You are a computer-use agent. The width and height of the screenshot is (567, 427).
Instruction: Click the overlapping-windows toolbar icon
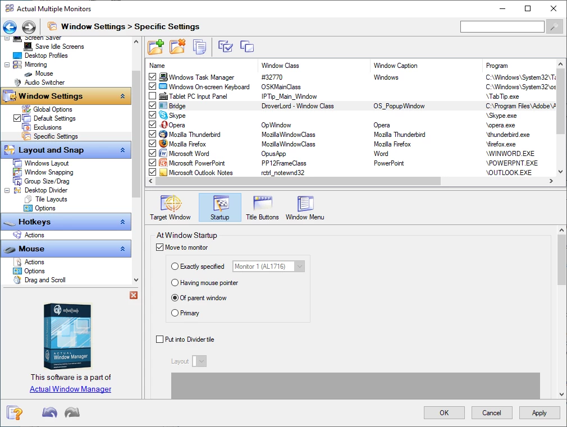click(248, 46)
